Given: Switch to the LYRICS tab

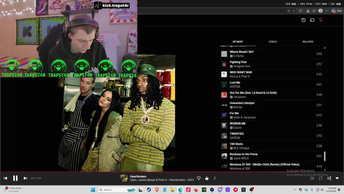Looking at the screenshot, I should point(273,42).
